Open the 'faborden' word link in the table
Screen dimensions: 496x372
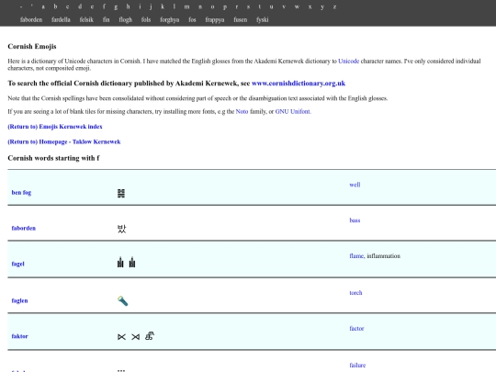click(23, 228)
